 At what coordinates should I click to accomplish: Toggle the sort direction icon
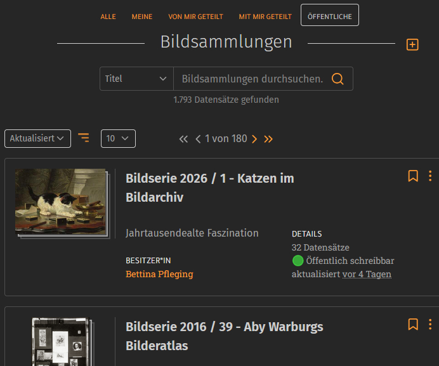coord(84,138)
